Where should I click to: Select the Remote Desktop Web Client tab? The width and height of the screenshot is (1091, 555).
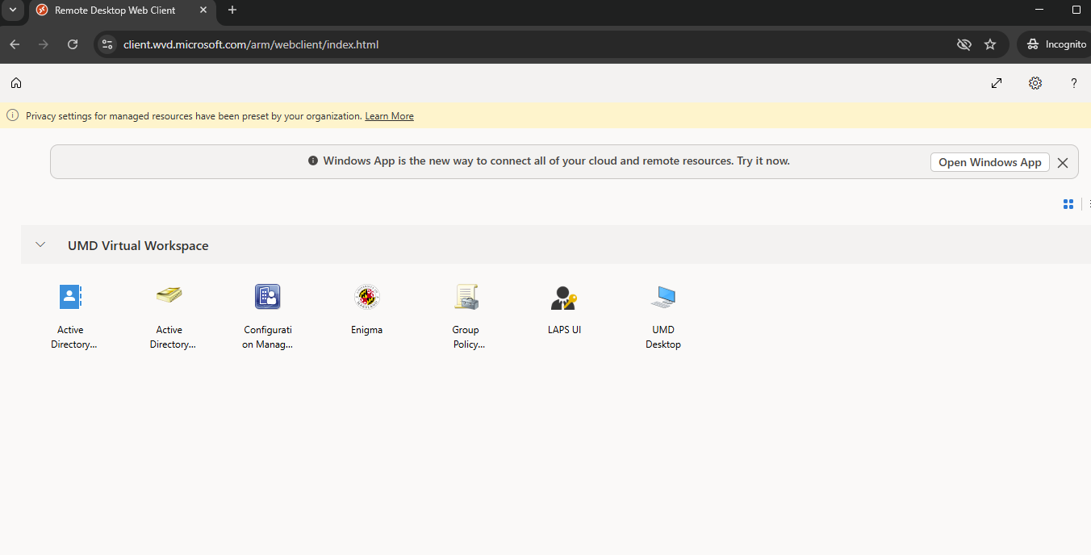click(121, 10)
